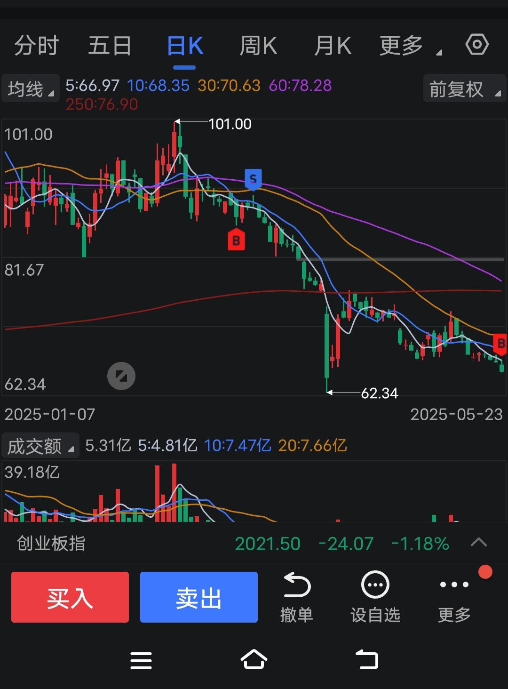This screenshot has width=508, height=689.
Task: Tap the blue S sell marker
Action: (253, 179)
